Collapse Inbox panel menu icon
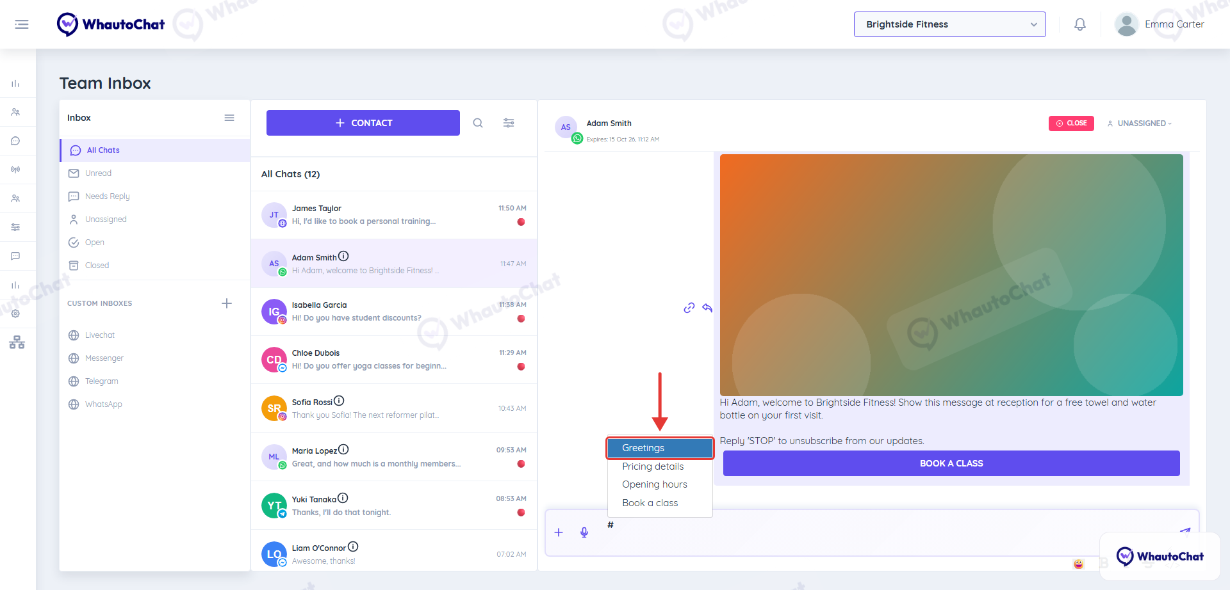 229,118
